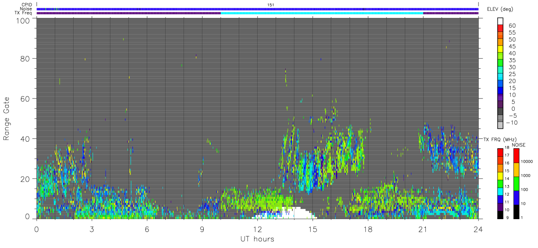Click the 25 tick on ELEV colorbar
Screen dimensions: 538x248
click(512, 74)
